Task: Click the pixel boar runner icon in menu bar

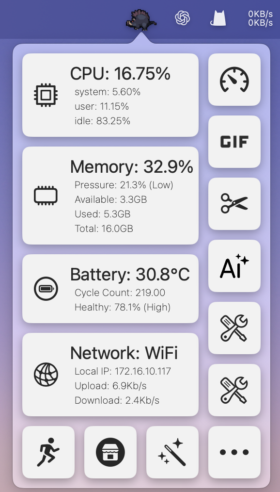Action: pyautogui.click(x=141, y=19)
